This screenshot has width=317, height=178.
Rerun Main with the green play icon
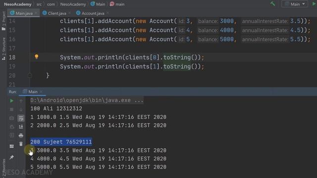pyautogui.click(x=11, y=101)
